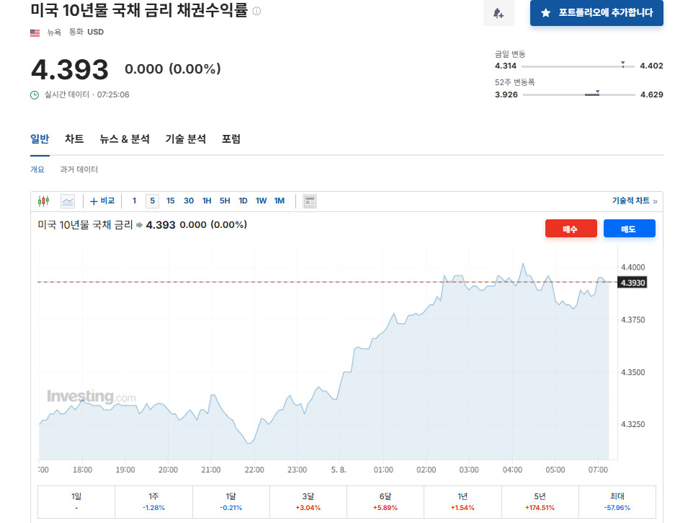Select the 15 minute interval
Image resolution: width=675 pixels, height=523 pixels.
171,201
